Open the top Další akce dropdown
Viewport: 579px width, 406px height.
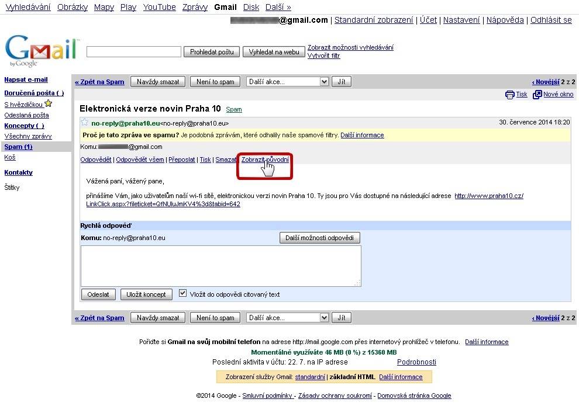pyautogui.click(x=287, y=82)
